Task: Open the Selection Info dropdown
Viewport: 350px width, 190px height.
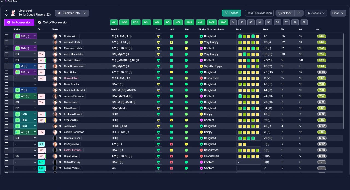Action: pyautogui.click(x=72, y=13)
